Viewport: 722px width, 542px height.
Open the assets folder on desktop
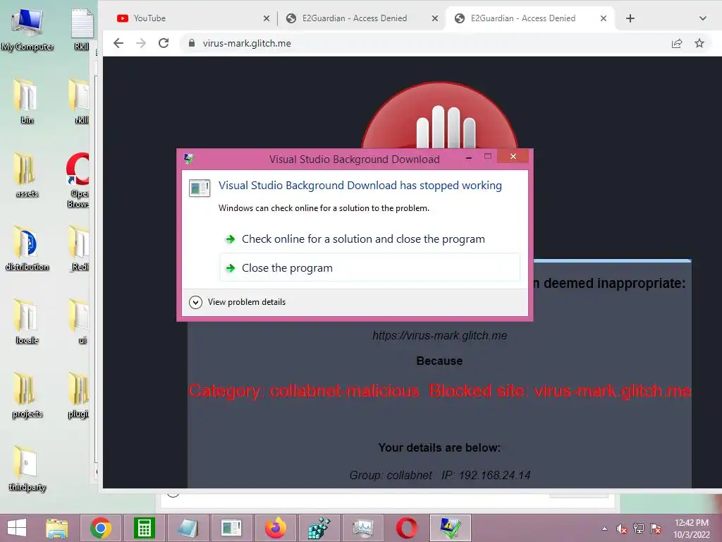click(27, 175)
